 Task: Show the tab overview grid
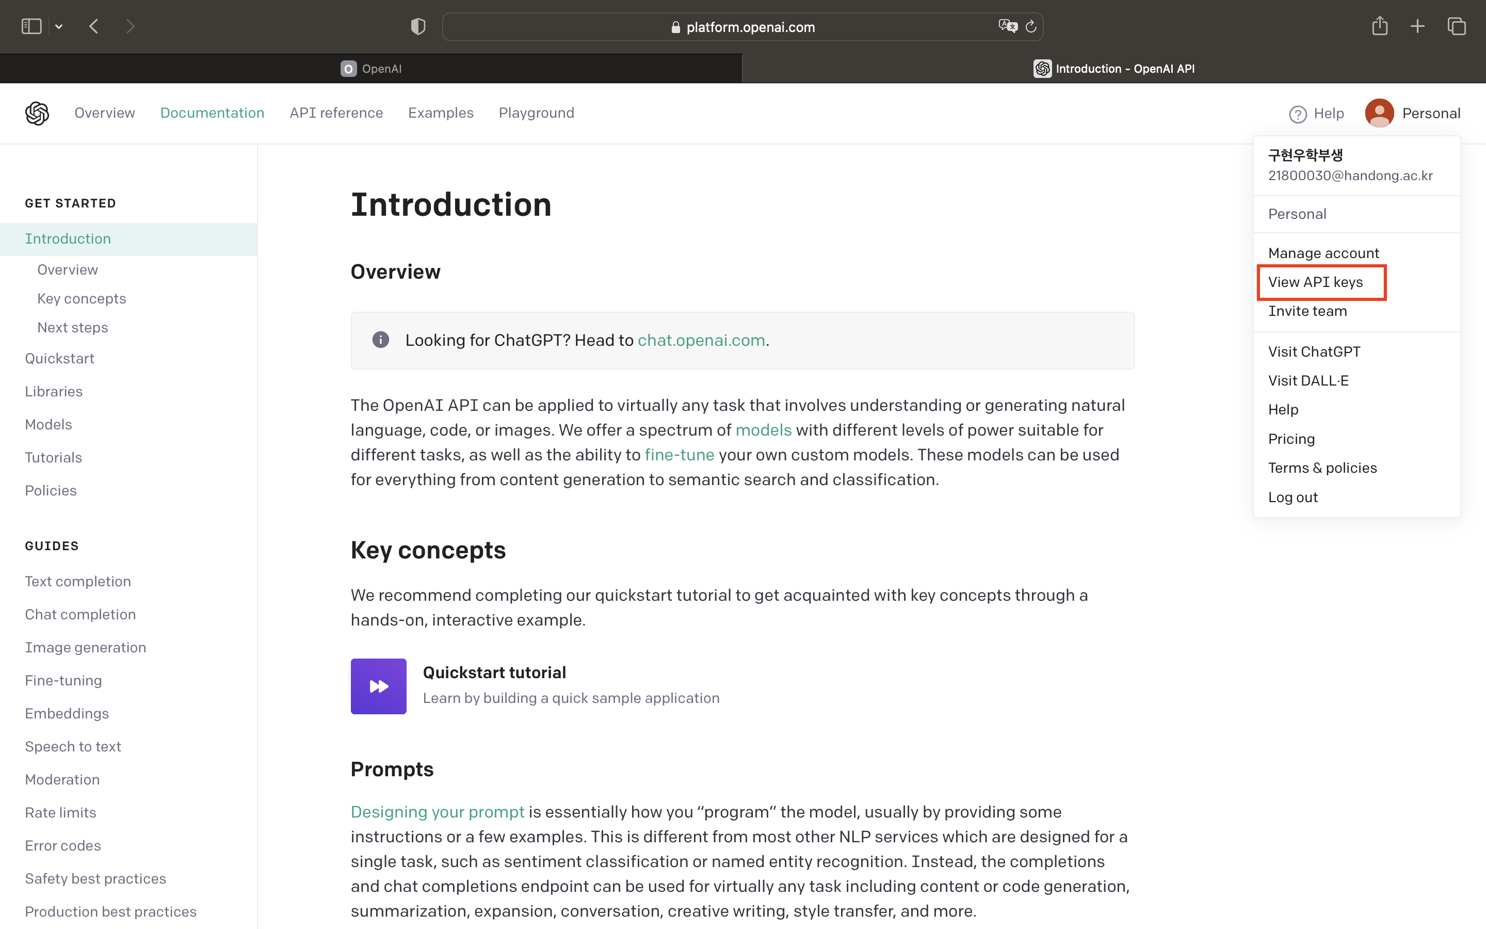[1457, 26]
